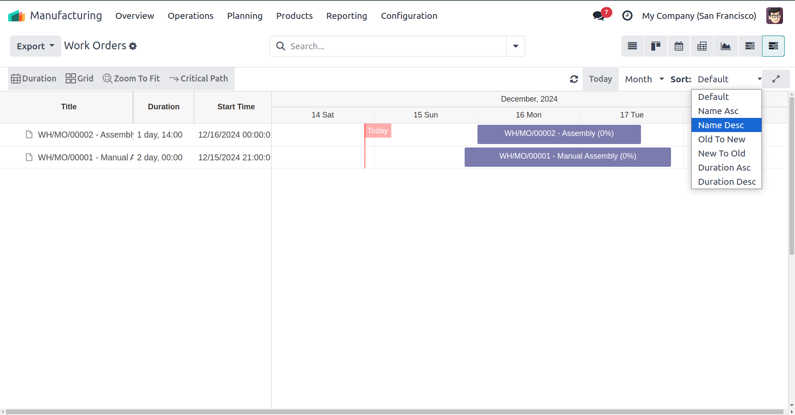The height and width of the screenshot is (415, 795).
Task: Expand the search options dropdown arrow
Action: click(516, 46)
